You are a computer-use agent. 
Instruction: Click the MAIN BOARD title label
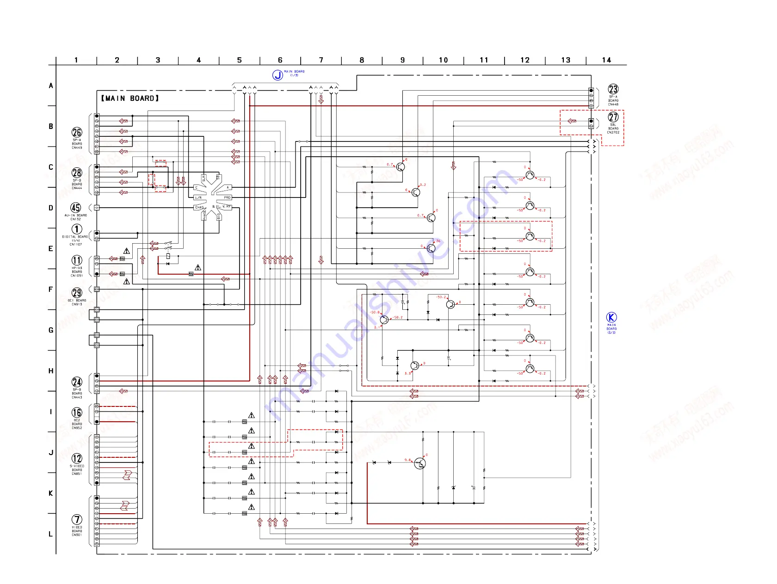coord(130,98)
